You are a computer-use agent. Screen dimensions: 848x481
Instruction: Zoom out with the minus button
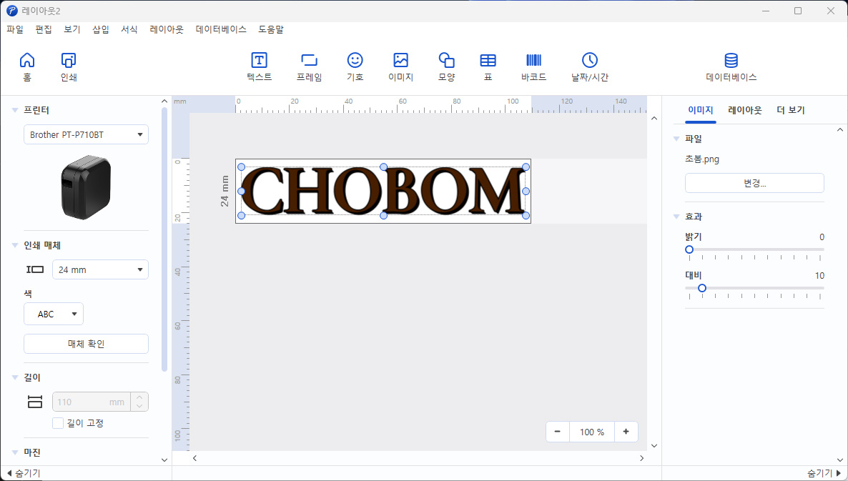(x=558, y=432)
